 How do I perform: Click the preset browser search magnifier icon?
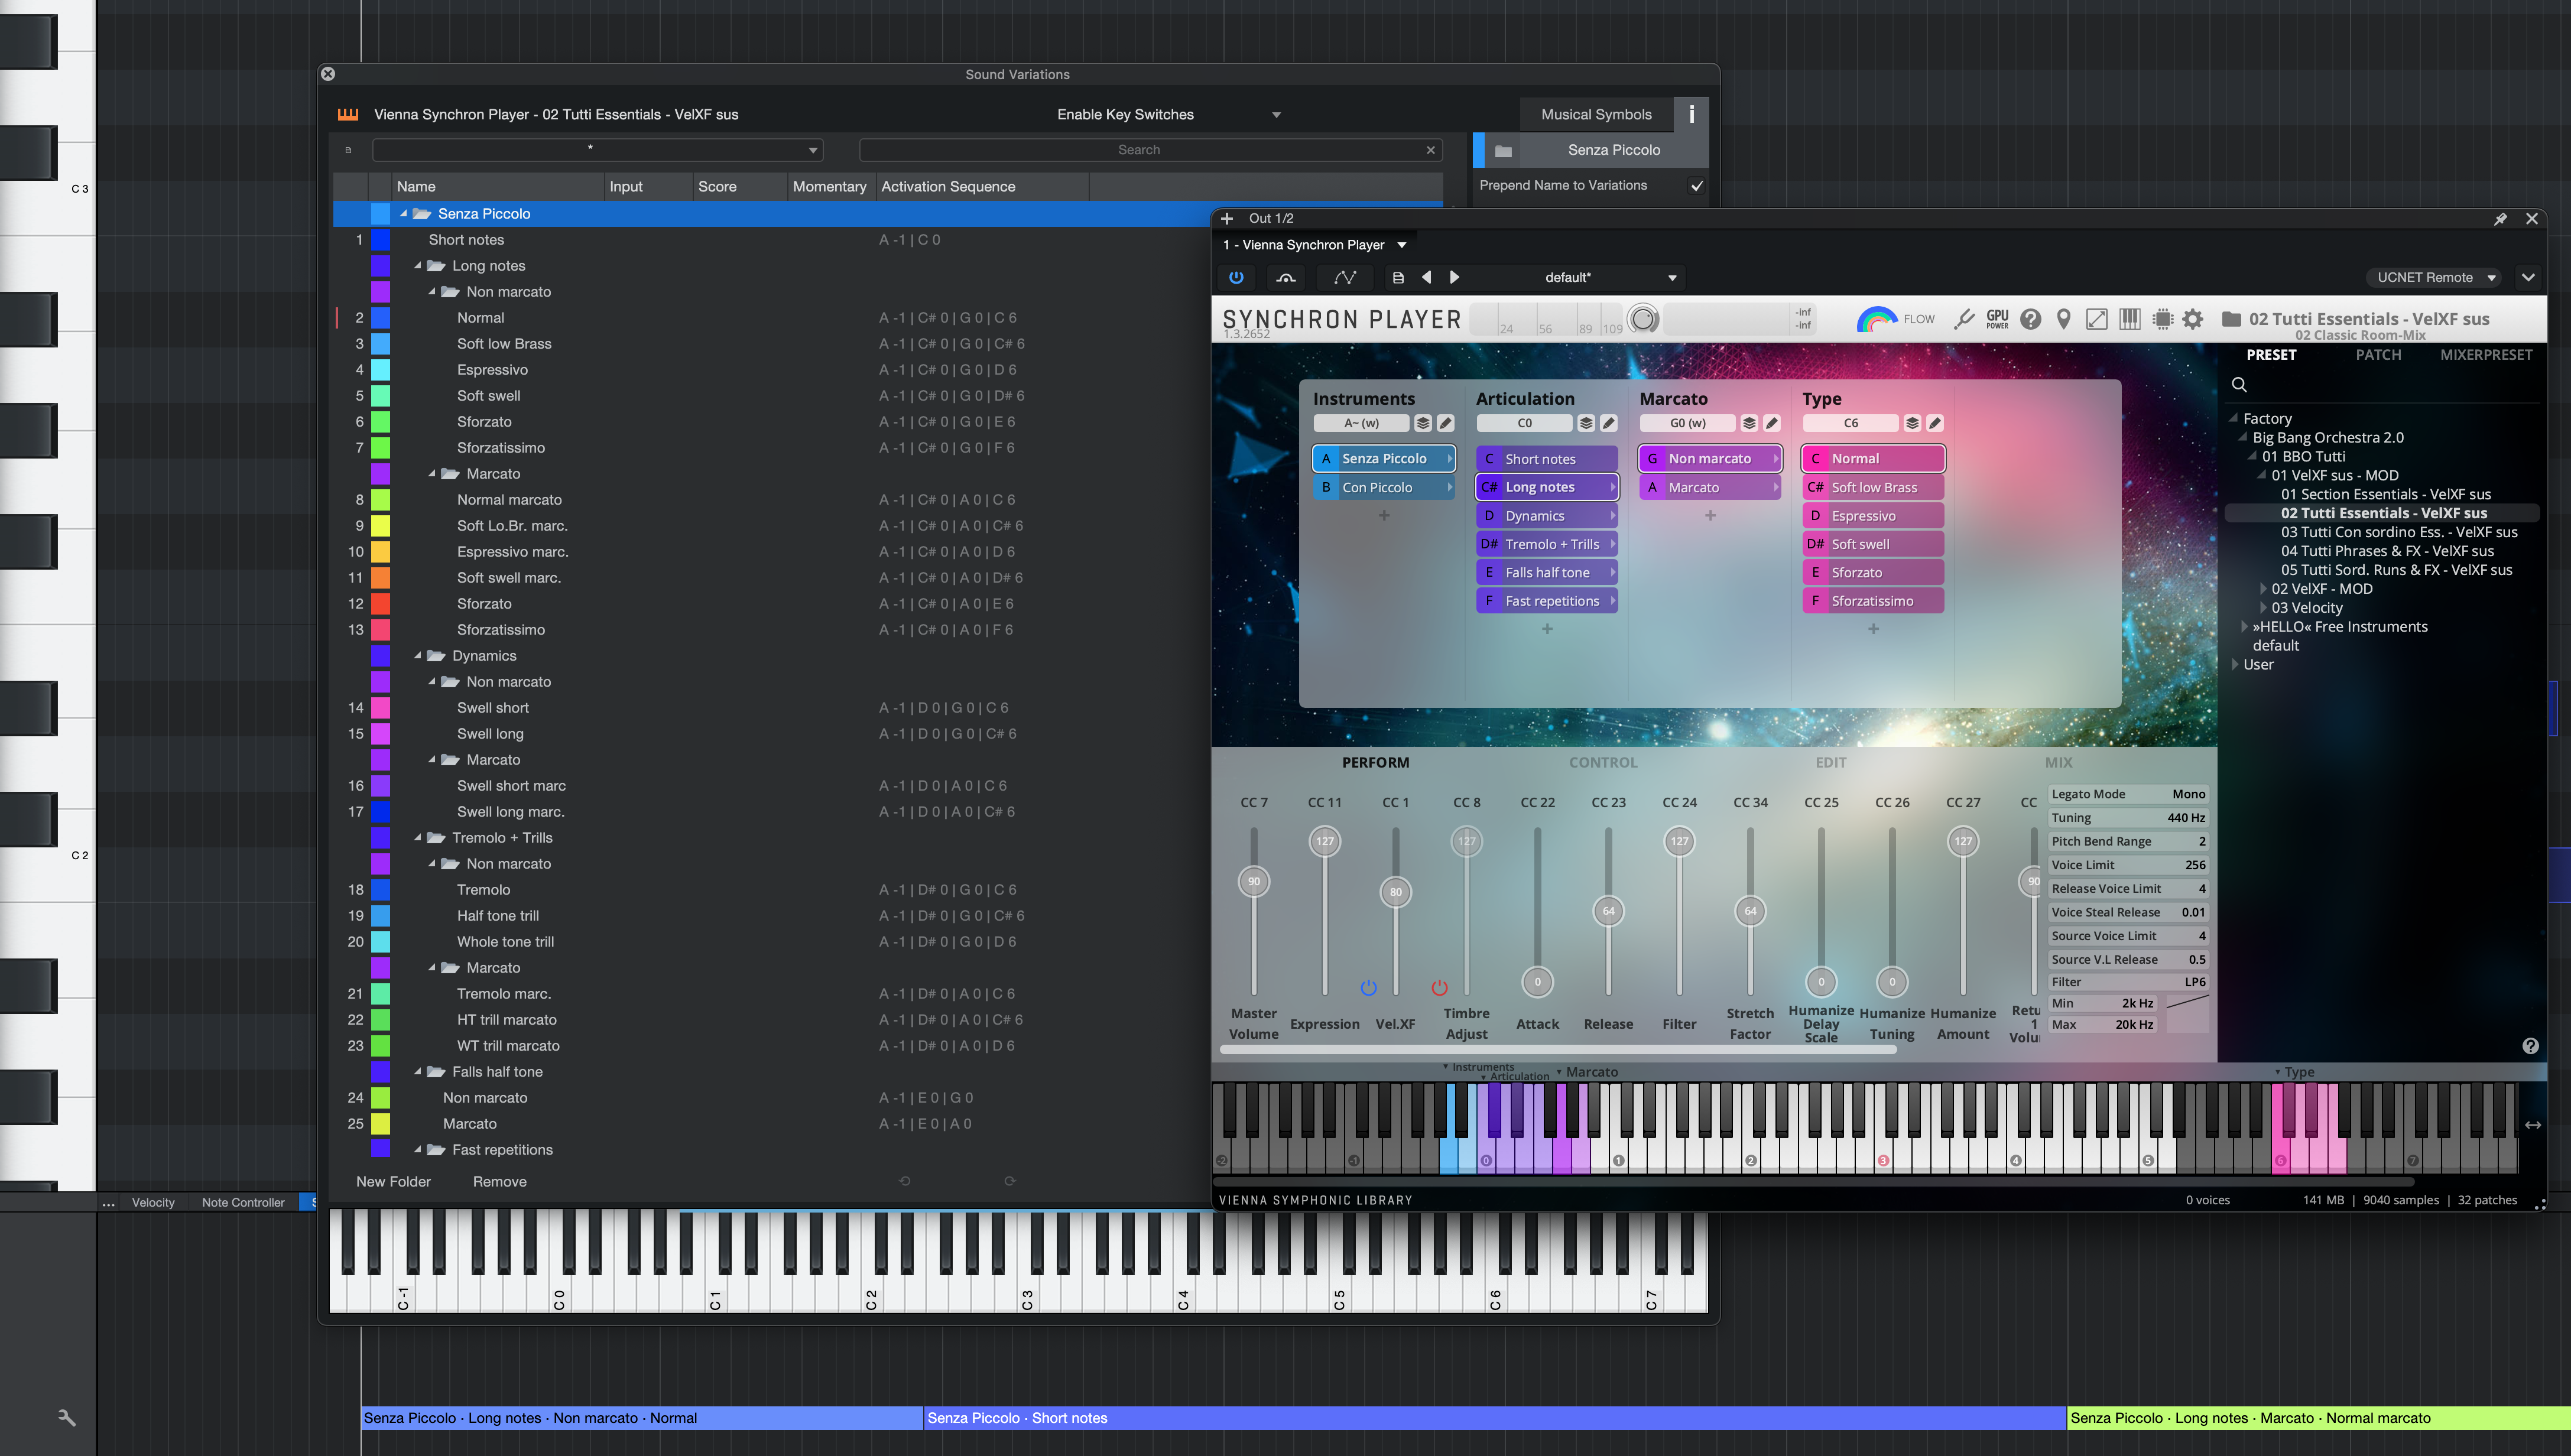[2239, 385]
